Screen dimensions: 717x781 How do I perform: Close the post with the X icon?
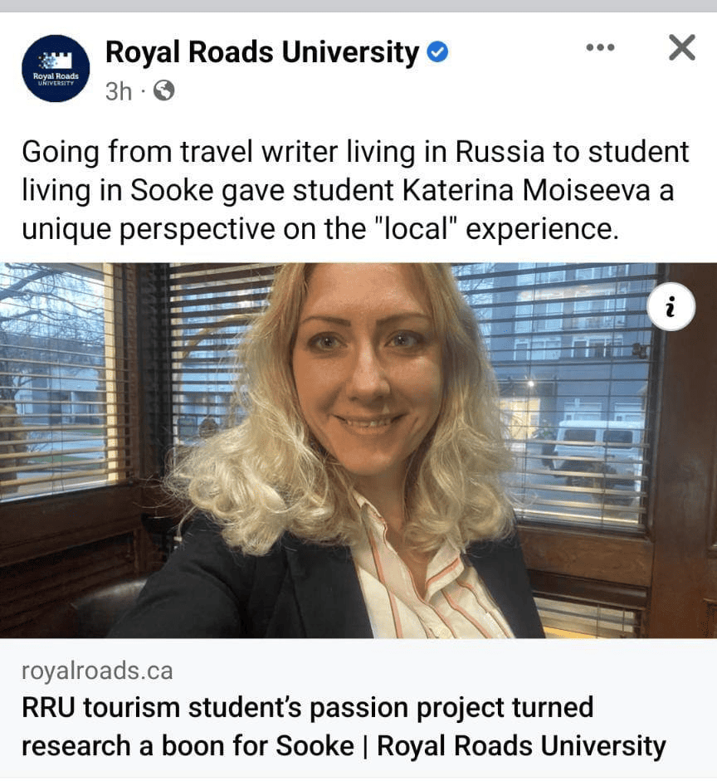(681, 48)
